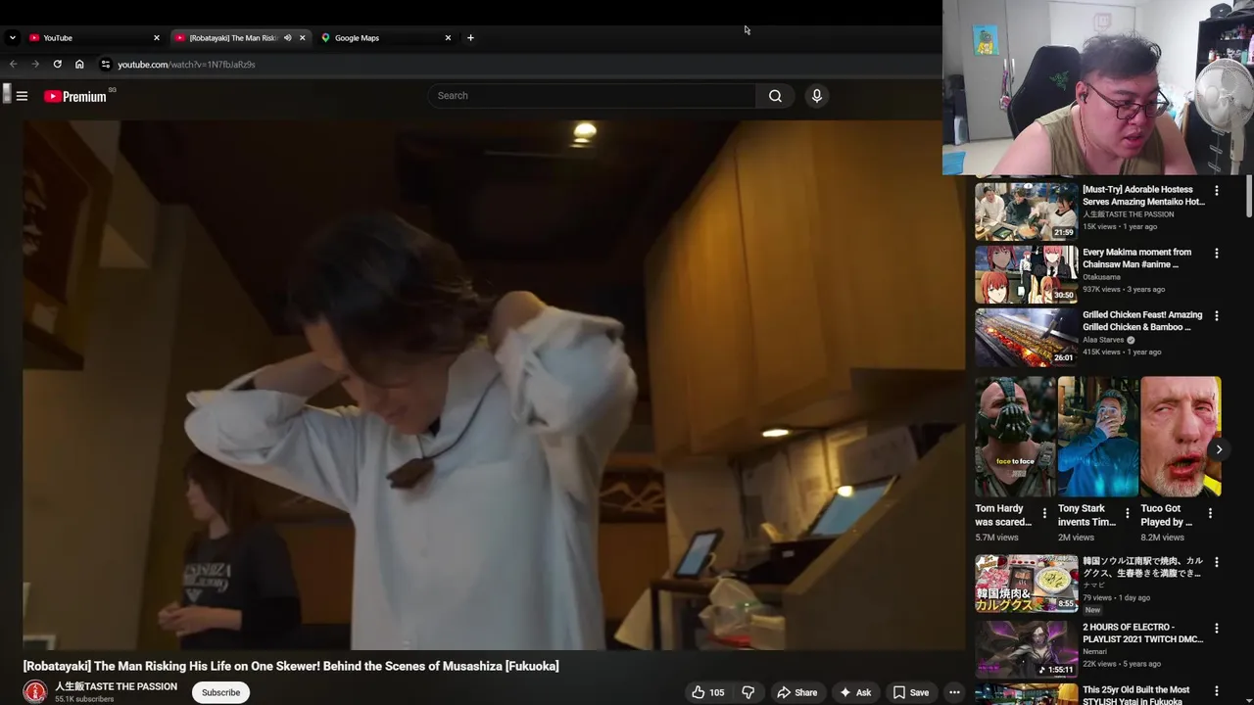Viewport: 1254px width, 705px height.
Task: Open options for Korean yakiniku video
Action: click(x=1217, y=563)
